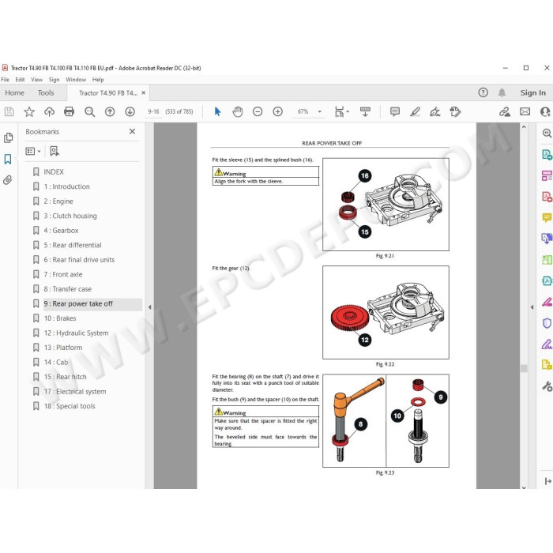Viewport: 553px width, 553px height.
Task: Add a comment sticky note
Action: pos(395,112)
